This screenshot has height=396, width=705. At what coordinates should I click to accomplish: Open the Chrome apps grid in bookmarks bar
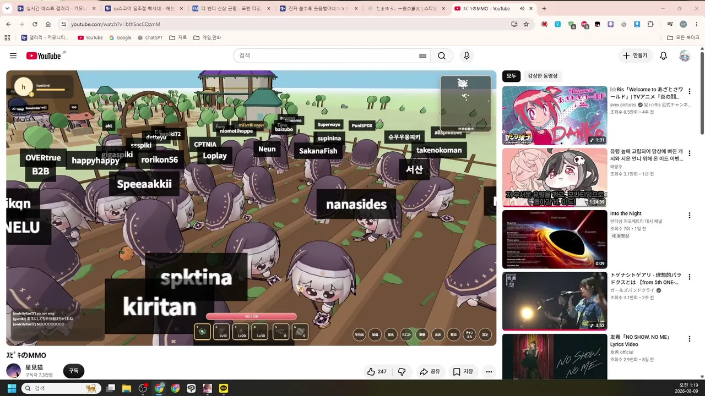pos(7,37)
